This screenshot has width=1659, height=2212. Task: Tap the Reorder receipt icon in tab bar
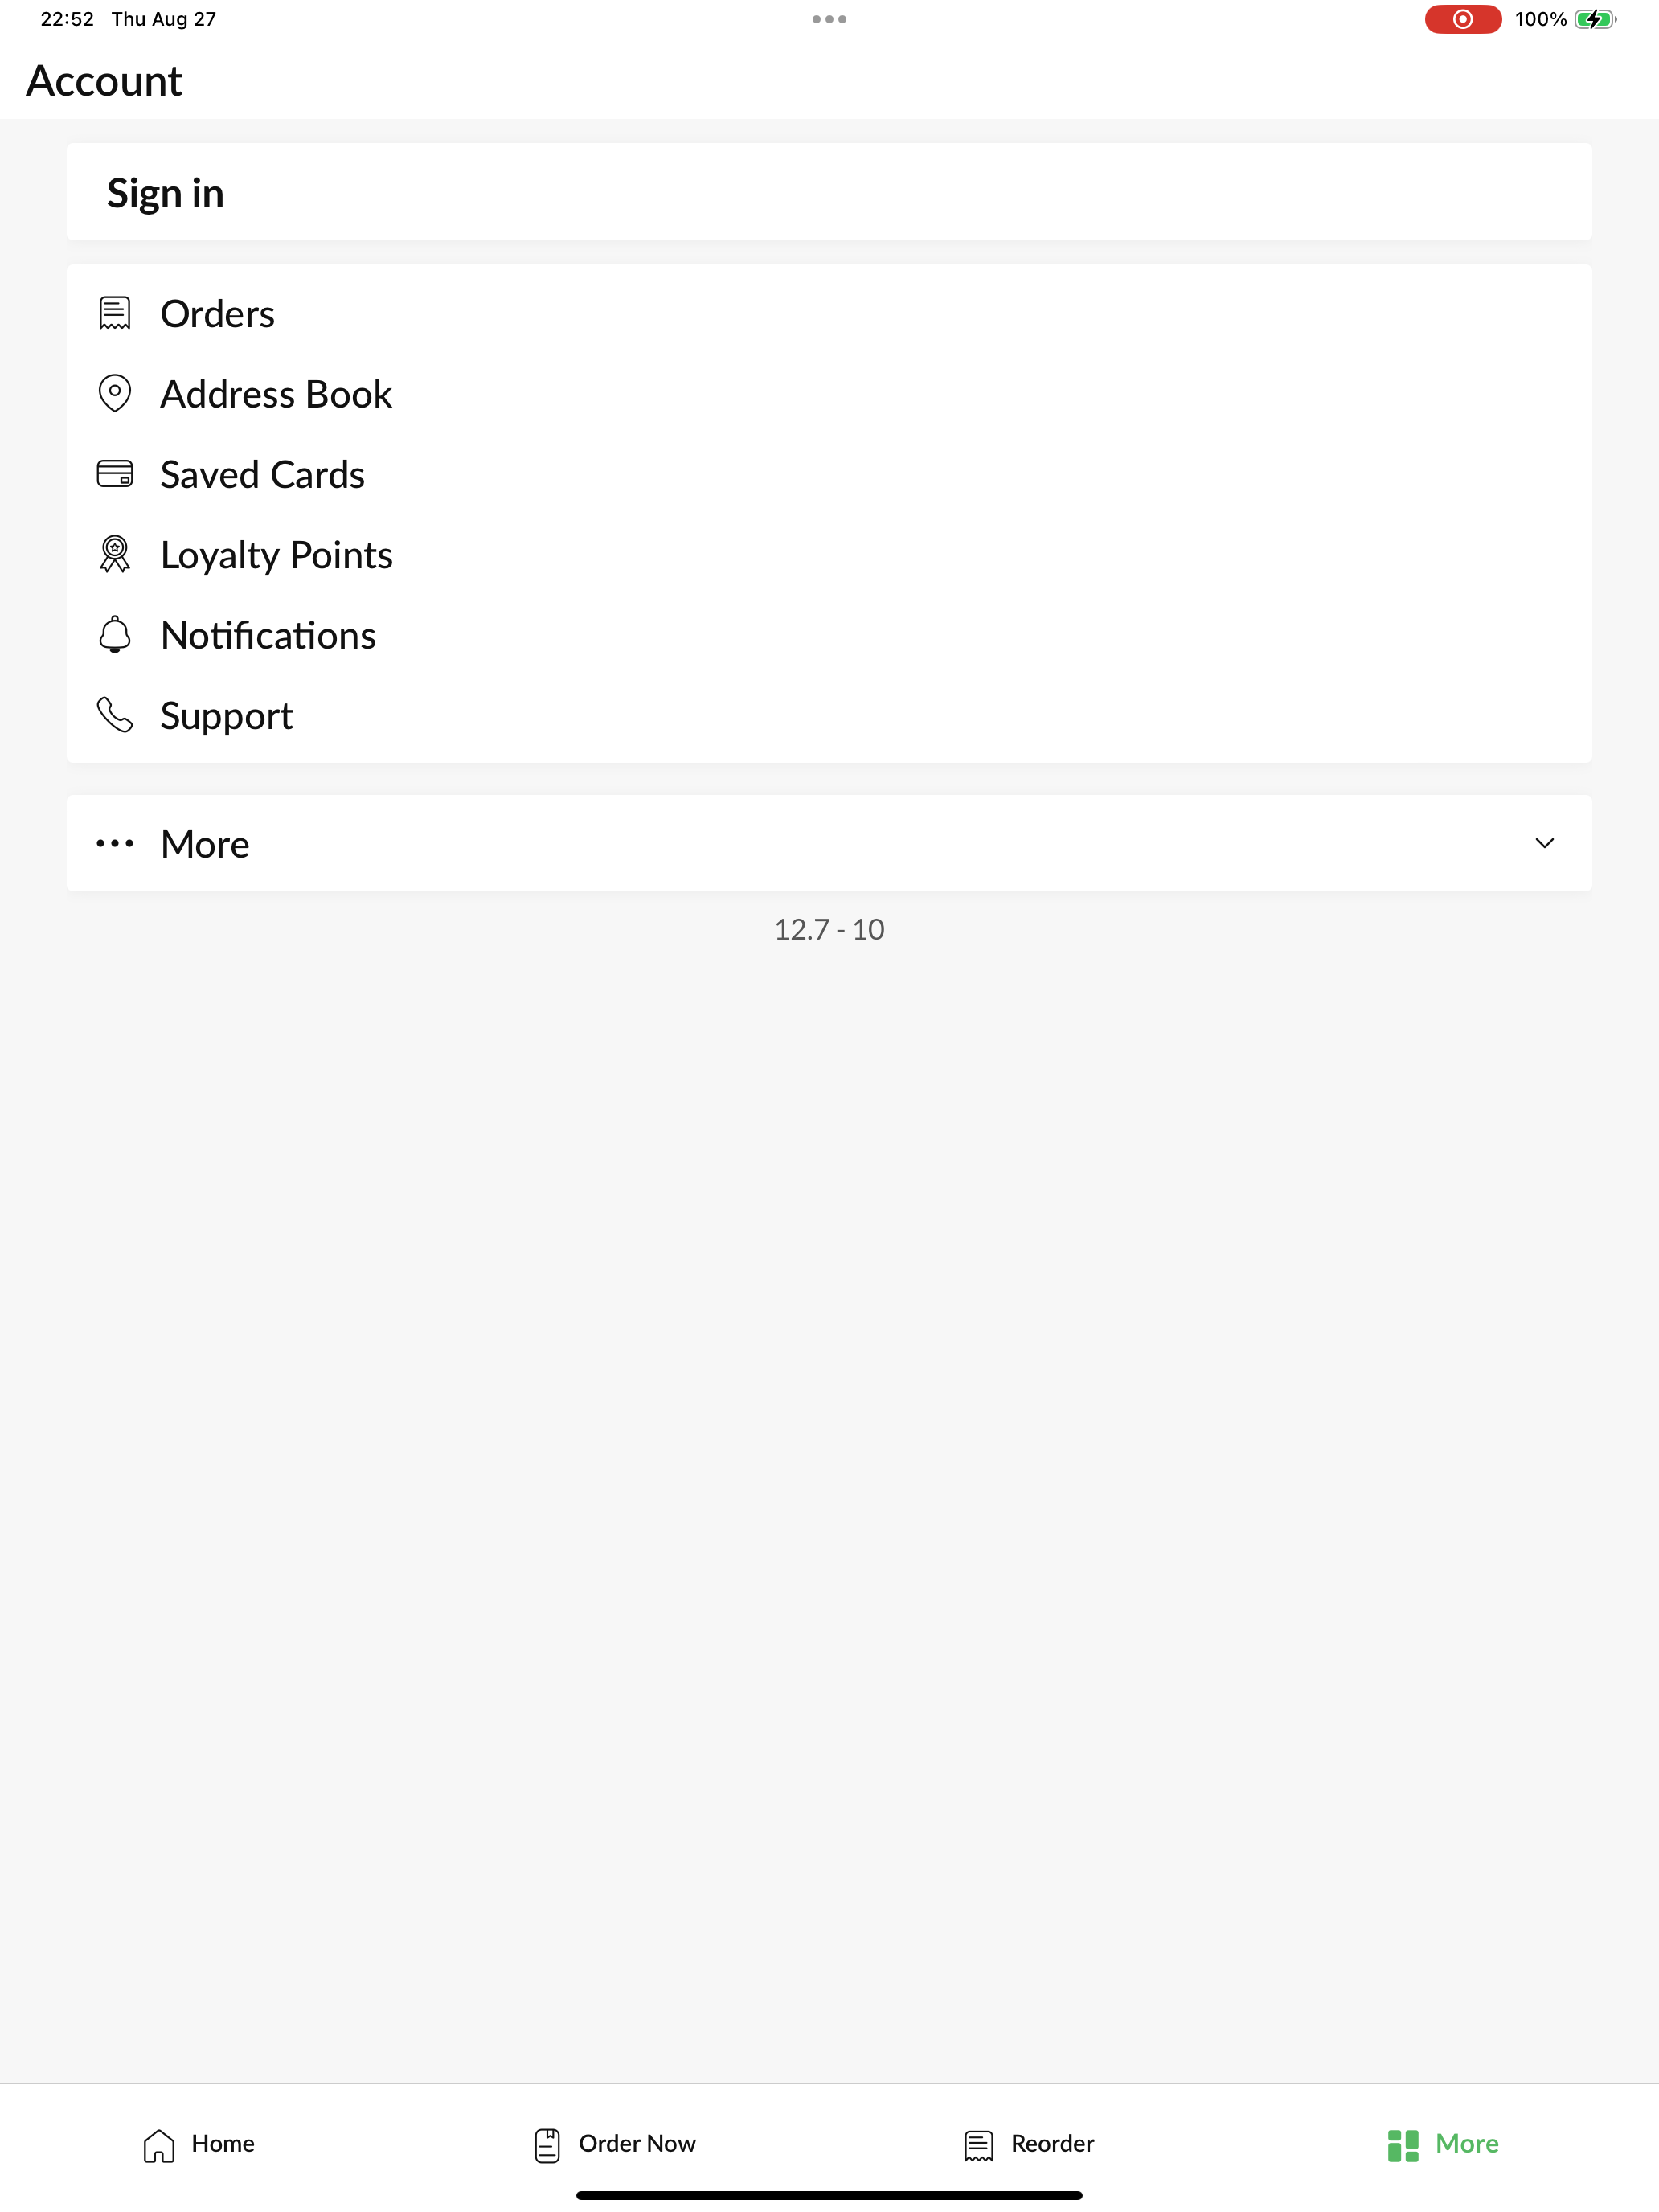coord(979,2145)
